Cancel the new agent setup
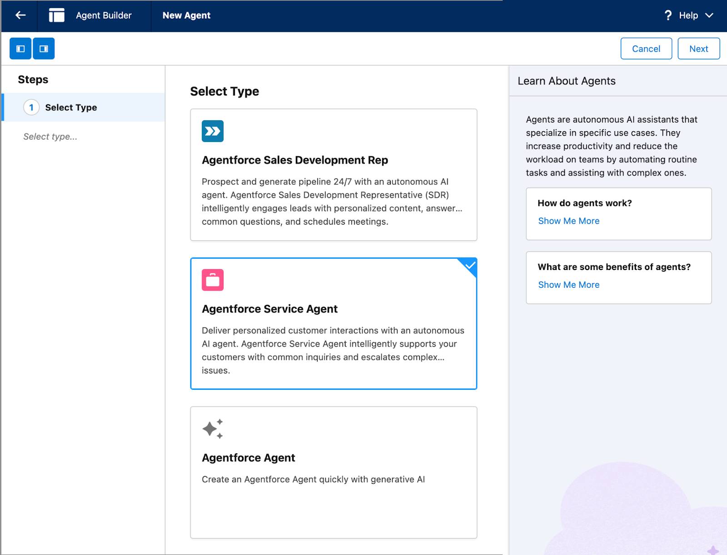The width and height of the screenshot is (727, 555). 646,48
